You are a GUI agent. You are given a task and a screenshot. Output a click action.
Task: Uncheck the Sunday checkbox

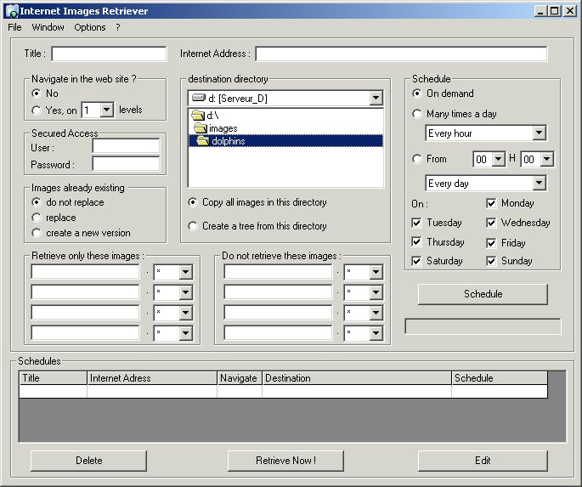tap(491, 261)
